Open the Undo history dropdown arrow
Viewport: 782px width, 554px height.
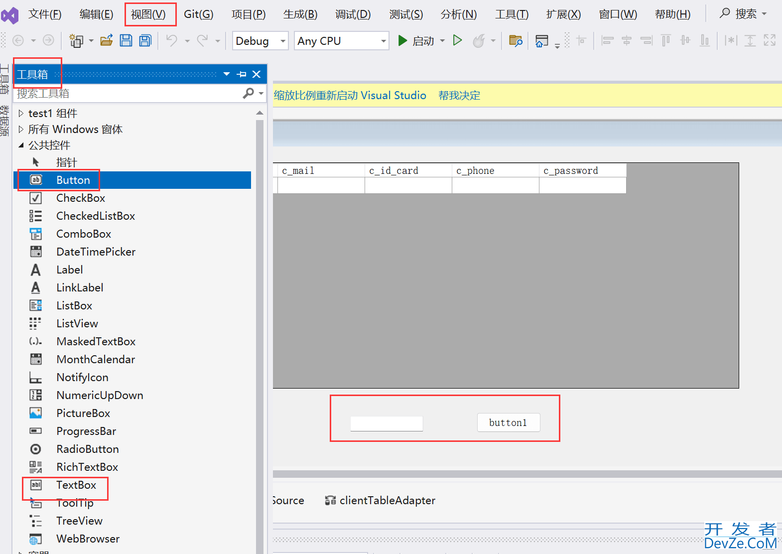tap(187, 41)
